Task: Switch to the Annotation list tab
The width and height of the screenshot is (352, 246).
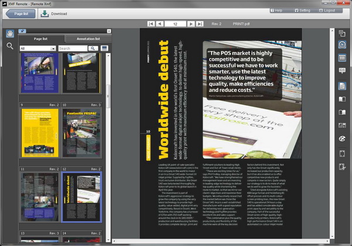Action: coord(83,39)
